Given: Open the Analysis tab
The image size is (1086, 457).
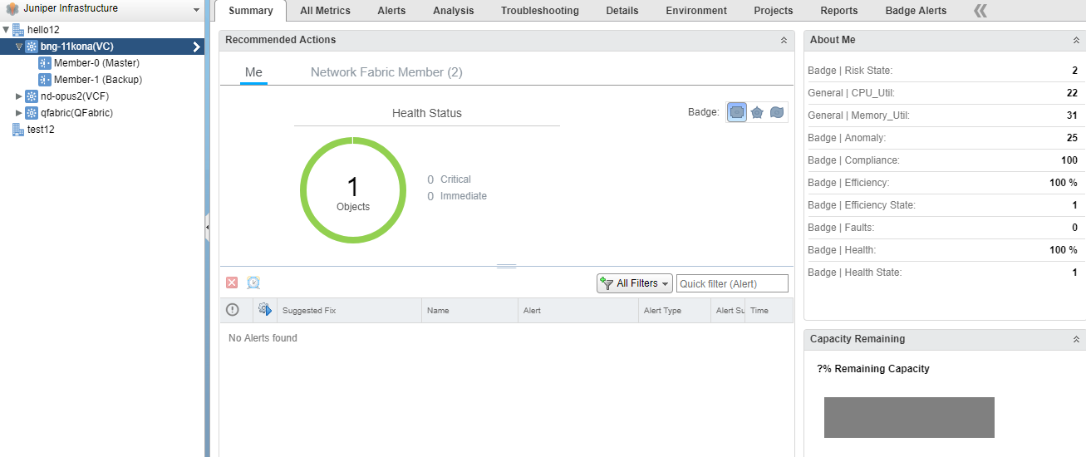Looking at the screenshot, I should click(453, 11).
